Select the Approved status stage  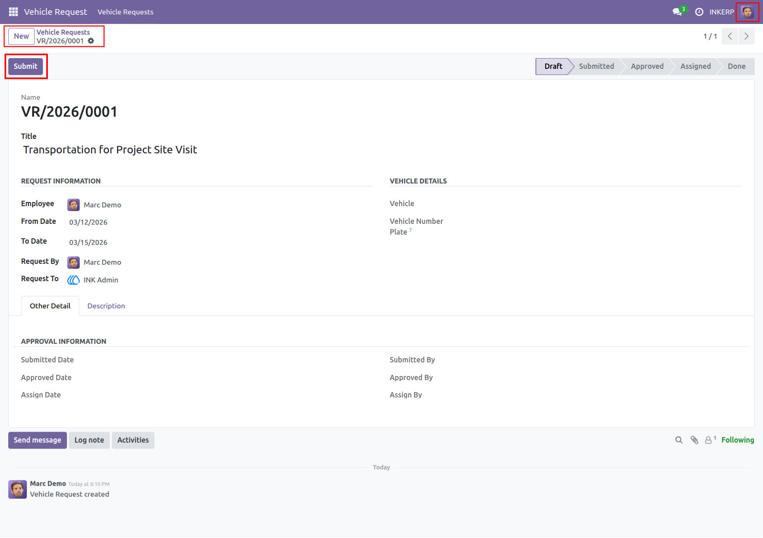click(647, 66)
